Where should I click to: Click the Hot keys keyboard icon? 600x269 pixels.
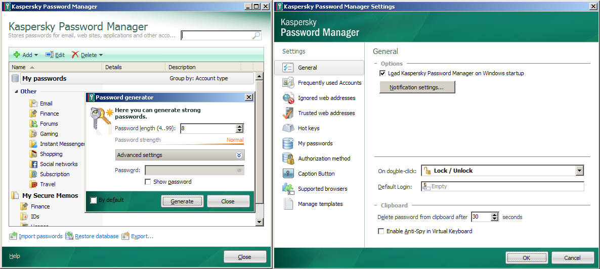click(x=288, y=128)
